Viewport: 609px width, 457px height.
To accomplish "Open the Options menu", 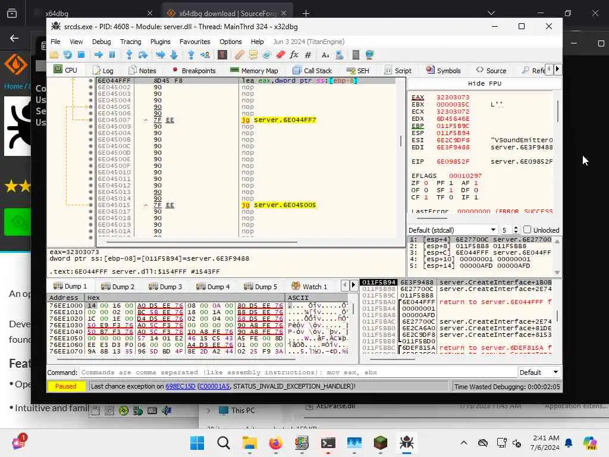I will 230,42.
